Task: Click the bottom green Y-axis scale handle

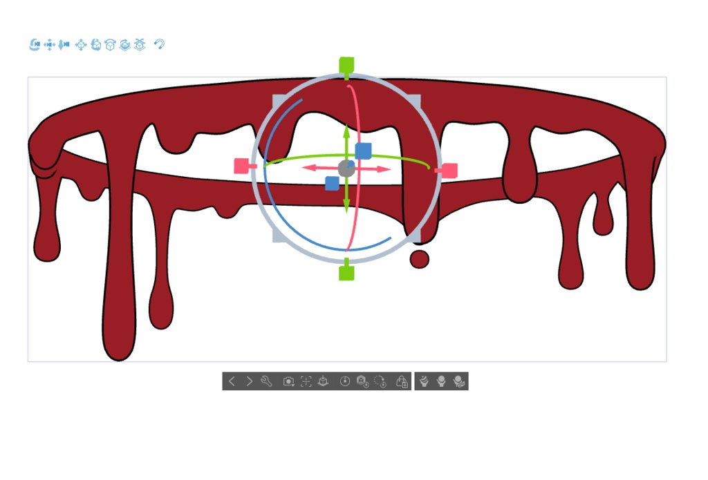Action: (346, 273)
